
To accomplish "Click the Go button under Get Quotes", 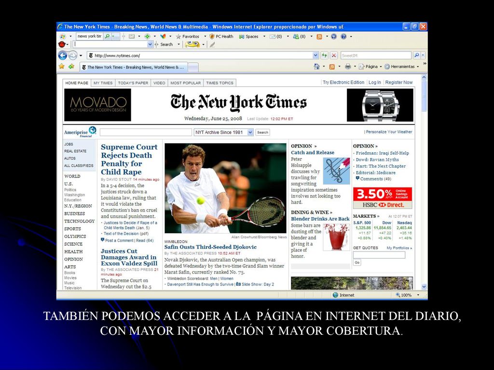I will pyautogui.click(x=357, y=263).
